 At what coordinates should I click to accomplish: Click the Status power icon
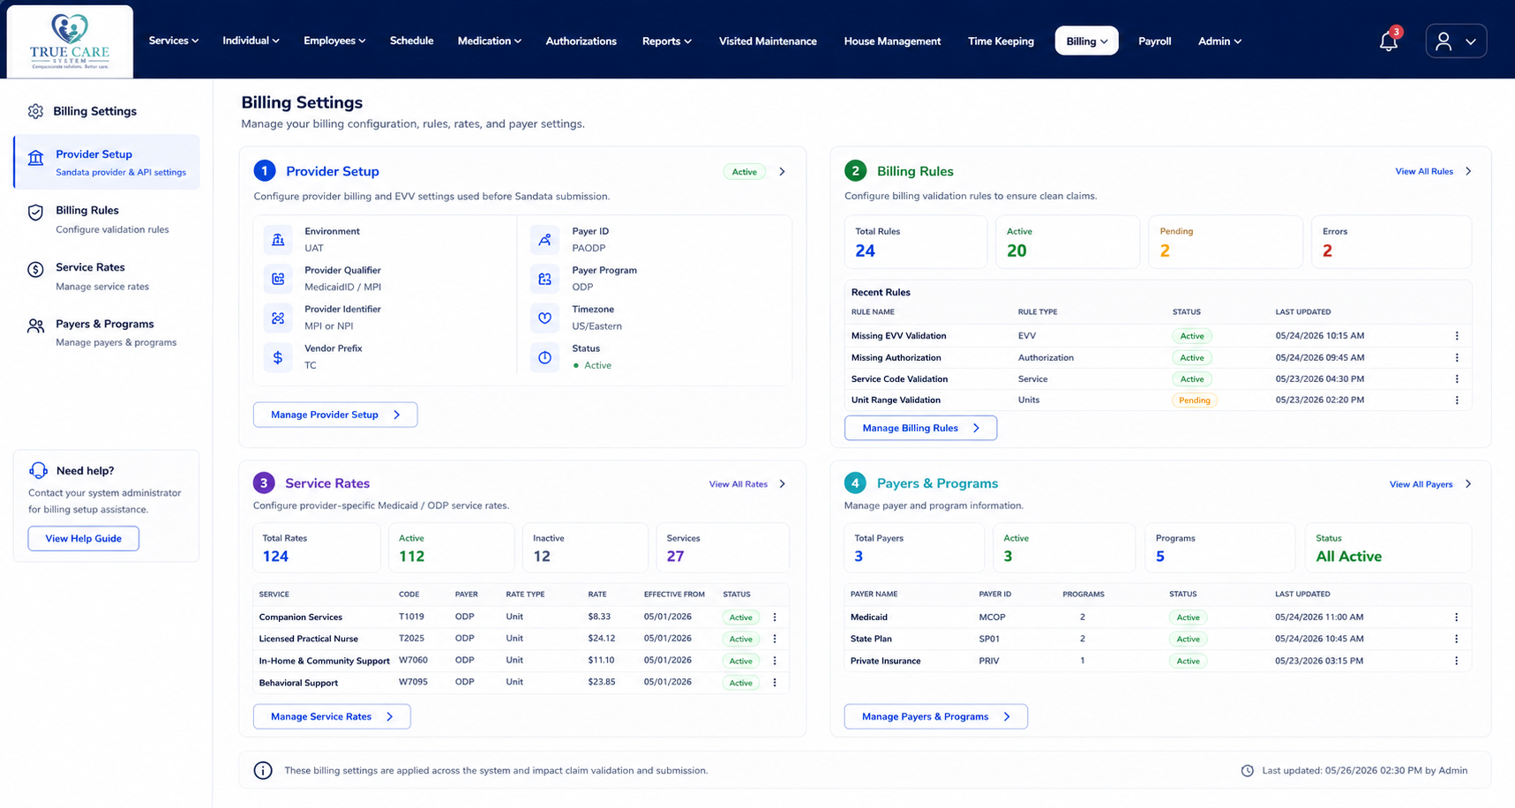[544, 357]
